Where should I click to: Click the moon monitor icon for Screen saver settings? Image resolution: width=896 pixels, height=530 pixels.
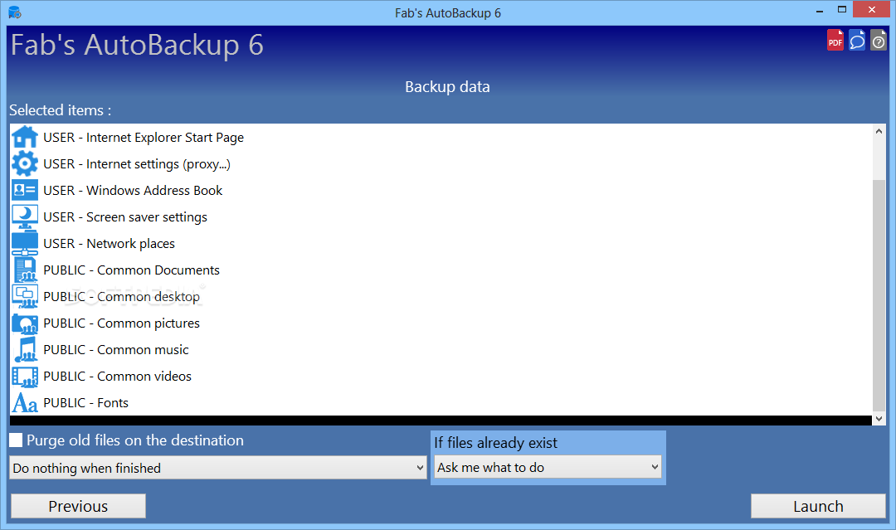pyautogui.click(x=25, y=217)
